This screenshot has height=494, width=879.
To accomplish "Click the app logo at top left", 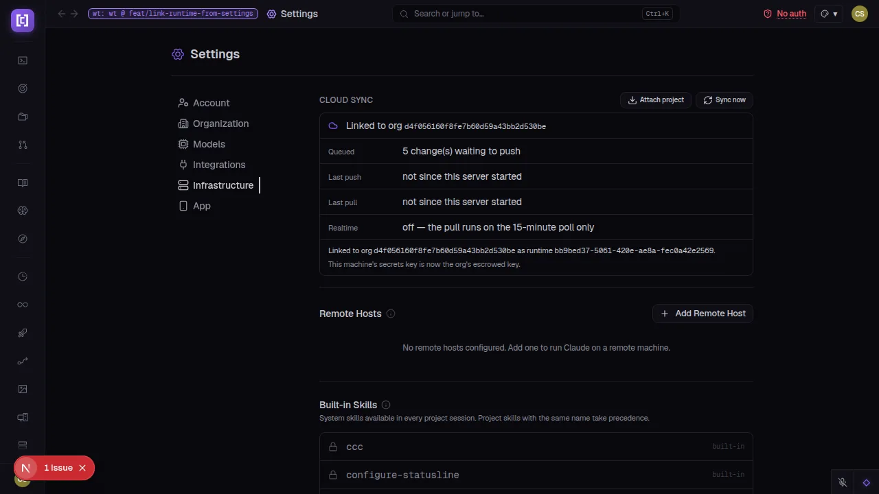I will pyautogui.click(x=23, y=21).
